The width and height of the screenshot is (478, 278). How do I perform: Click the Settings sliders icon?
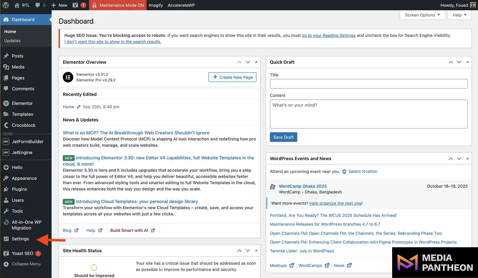(x=6, y=239)
